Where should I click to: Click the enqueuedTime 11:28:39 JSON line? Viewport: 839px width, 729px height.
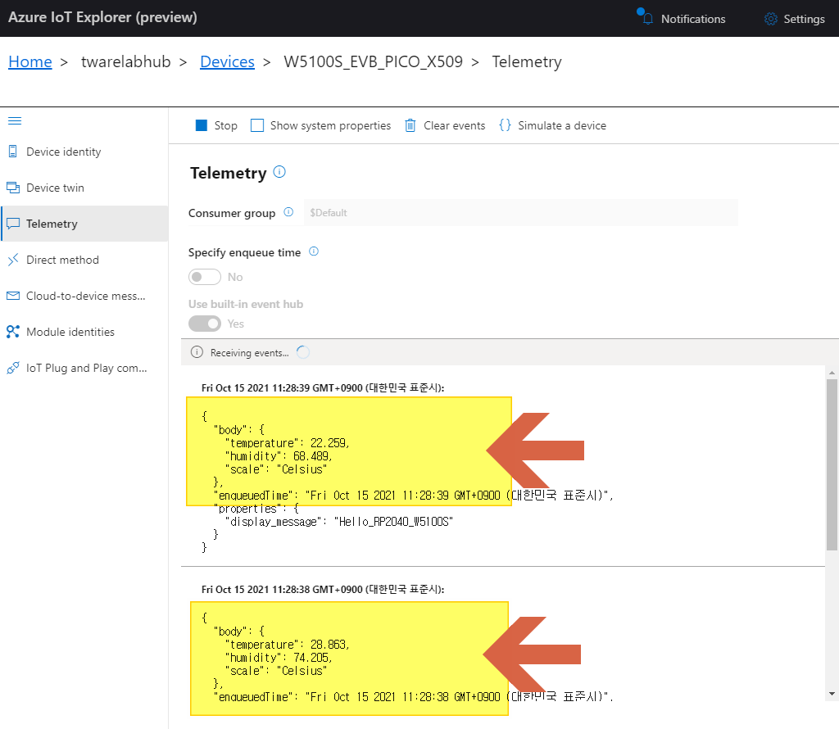click(413, 496)
